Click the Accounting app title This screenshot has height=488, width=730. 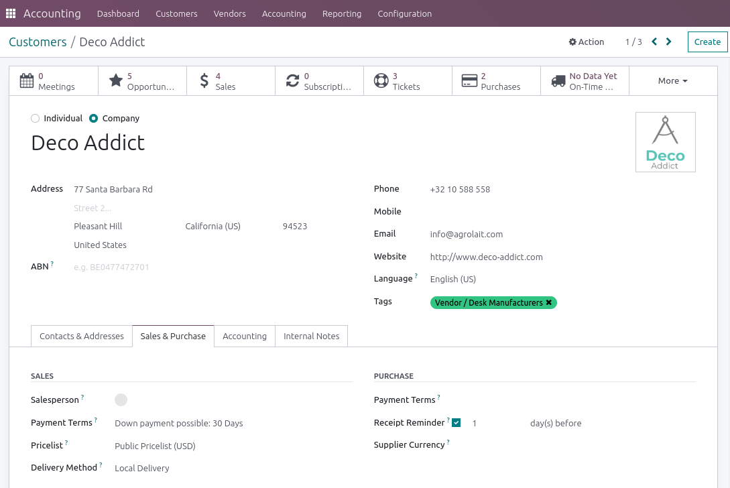pos(52,13)
